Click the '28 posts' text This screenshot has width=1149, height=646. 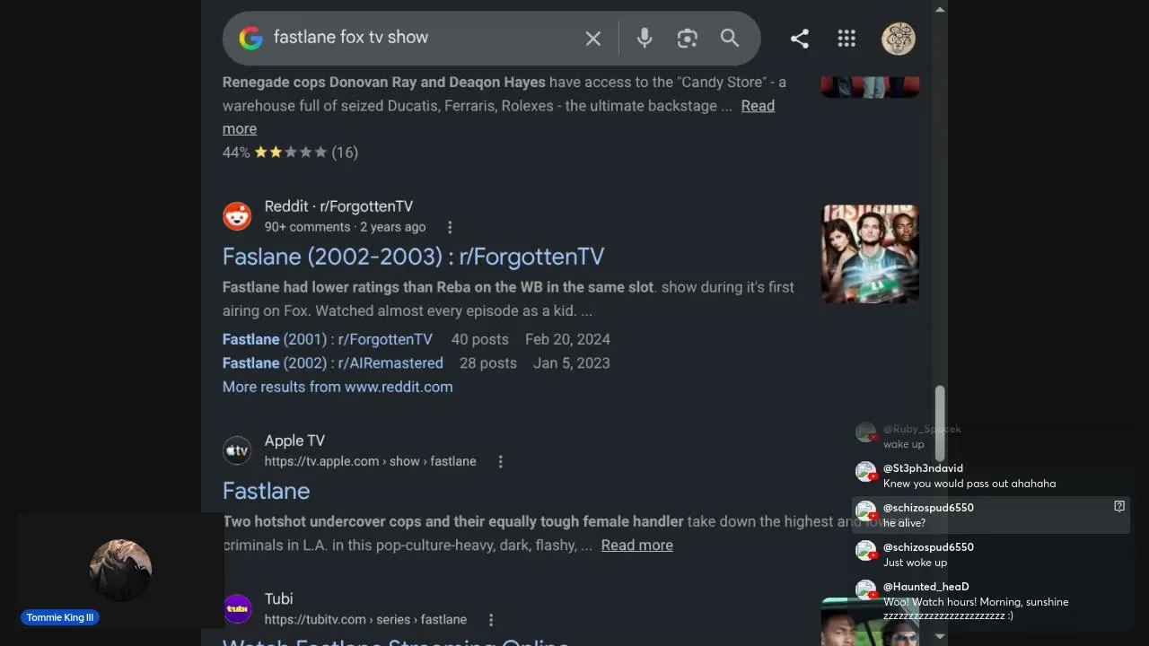[x=488, y=363]
